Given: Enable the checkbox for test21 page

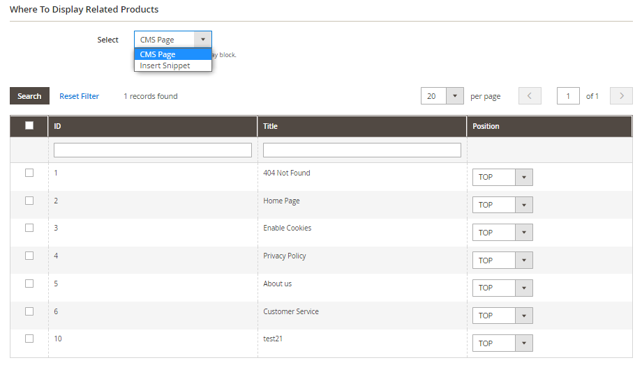Looking at the screenshot, I should tap(29, 339).
